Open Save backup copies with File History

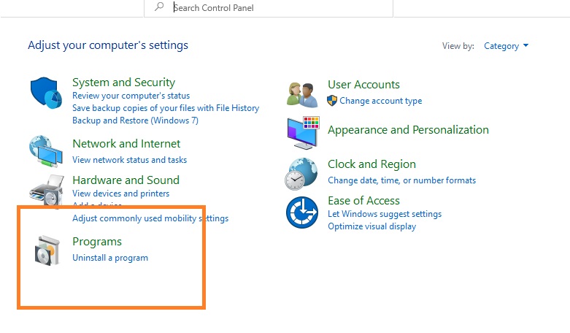tap(166, 108)
